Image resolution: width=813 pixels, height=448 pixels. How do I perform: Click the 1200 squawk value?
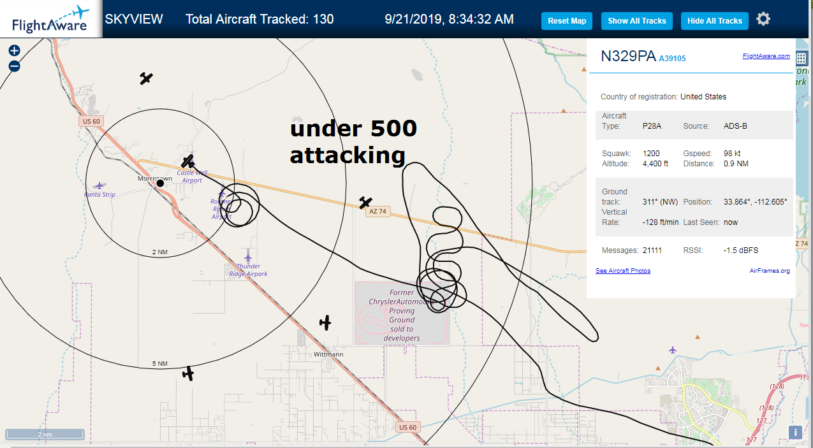[651, 154]
